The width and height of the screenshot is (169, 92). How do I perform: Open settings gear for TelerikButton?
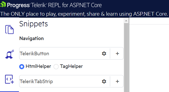coord(104,53)
